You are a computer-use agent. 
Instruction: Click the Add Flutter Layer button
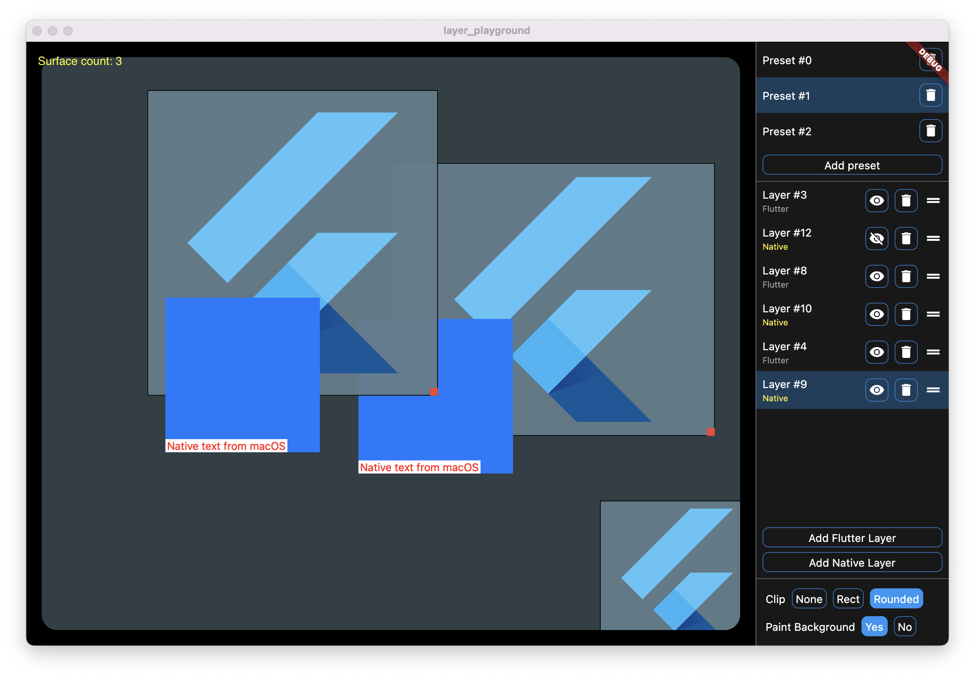[852, 537]
